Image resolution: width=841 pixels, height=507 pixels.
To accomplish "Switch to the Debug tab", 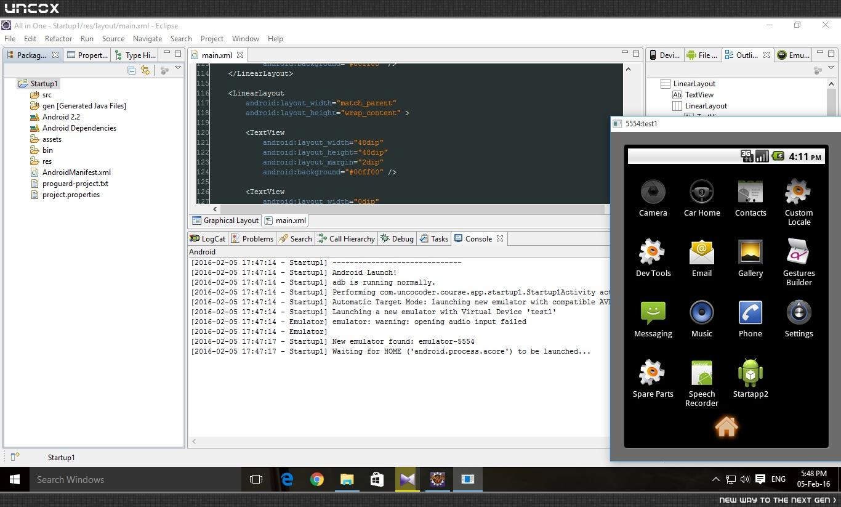I will click(397, 238).
